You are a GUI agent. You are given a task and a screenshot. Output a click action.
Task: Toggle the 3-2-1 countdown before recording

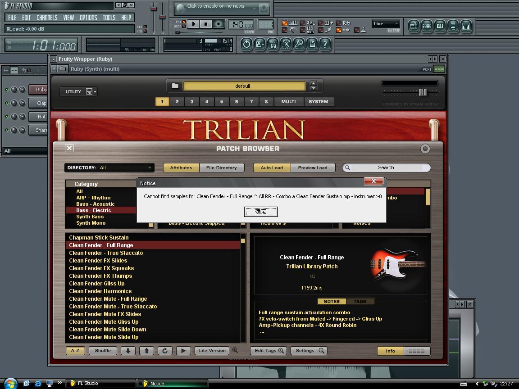coord(303,23)
